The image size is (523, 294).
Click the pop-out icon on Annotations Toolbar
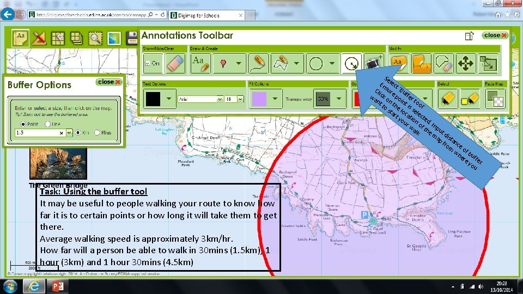(x=469, y=36)
